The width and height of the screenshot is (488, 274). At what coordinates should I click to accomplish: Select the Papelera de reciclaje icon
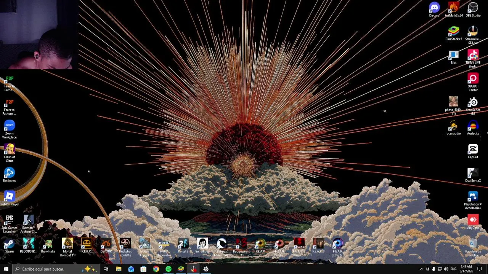(473, 248)
